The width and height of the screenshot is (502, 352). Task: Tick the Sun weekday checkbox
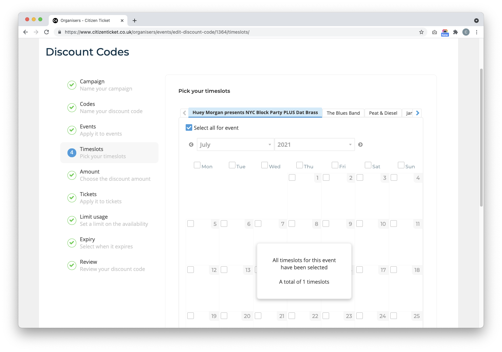pos(401,165)
